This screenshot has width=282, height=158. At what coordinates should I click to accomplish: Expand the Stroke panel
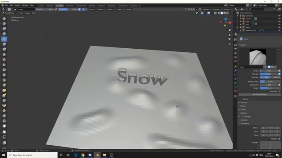[243, 106]
